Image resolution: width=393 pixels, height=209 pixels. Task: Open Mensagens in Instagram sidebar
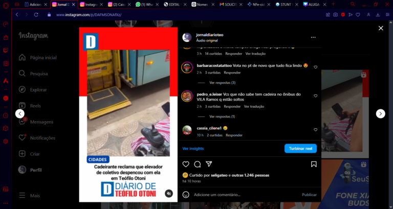click(x=36, y=122)
